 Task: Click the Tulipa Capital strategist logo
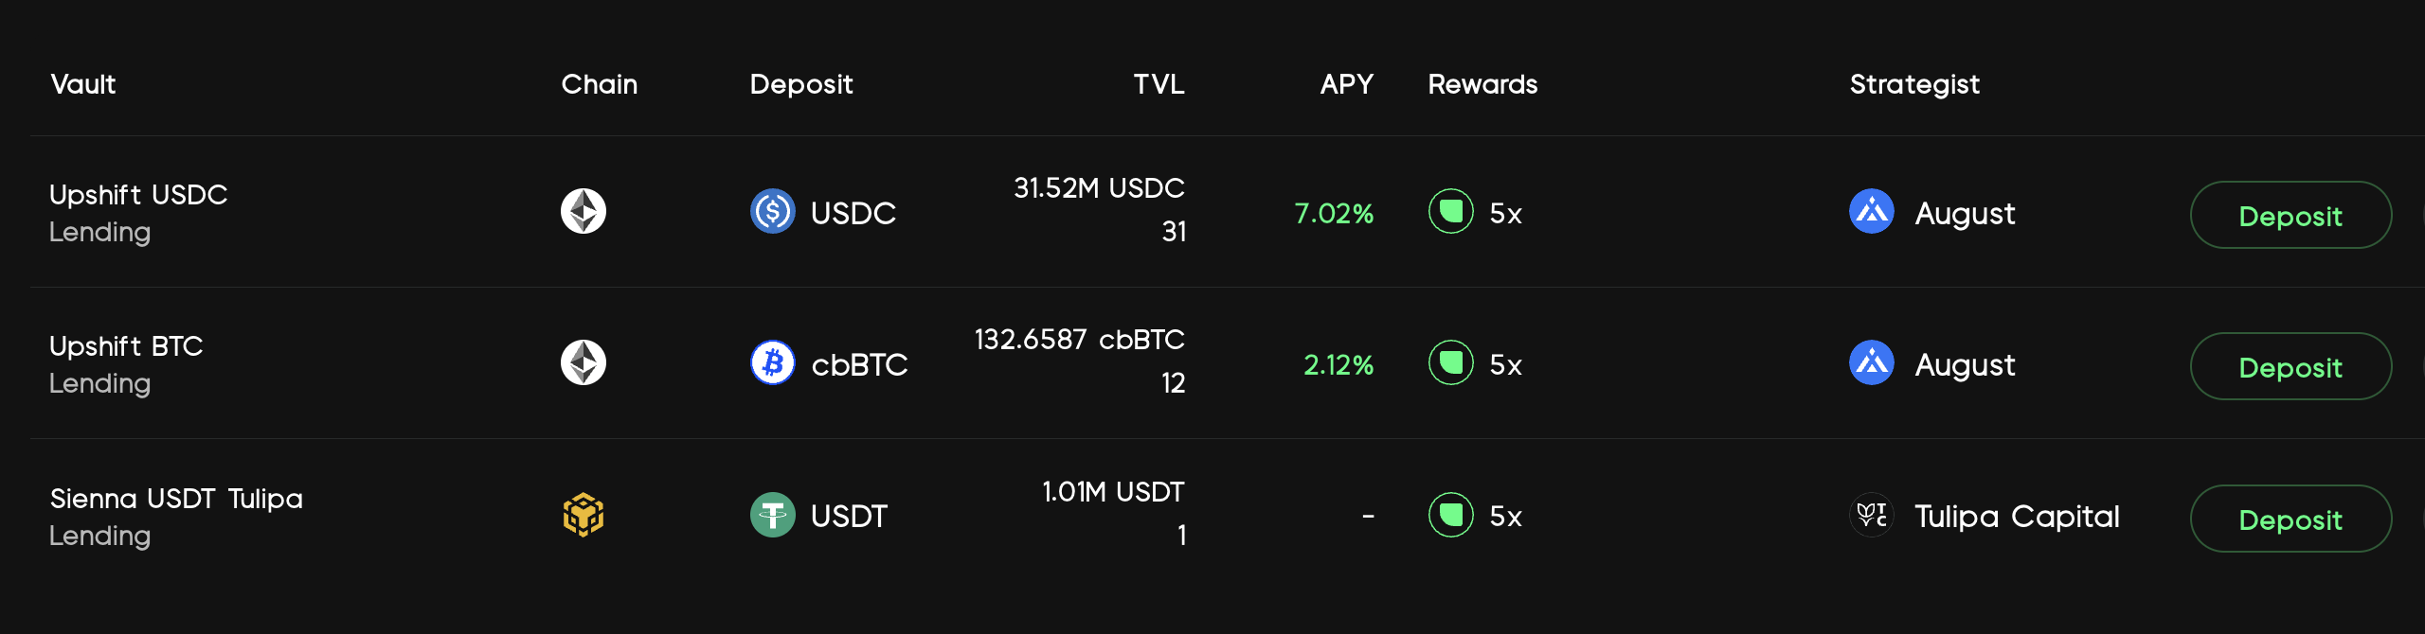[x=1871, y=515]
